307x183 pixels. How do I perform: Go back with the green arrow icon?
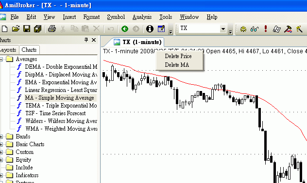pos(125,29)
